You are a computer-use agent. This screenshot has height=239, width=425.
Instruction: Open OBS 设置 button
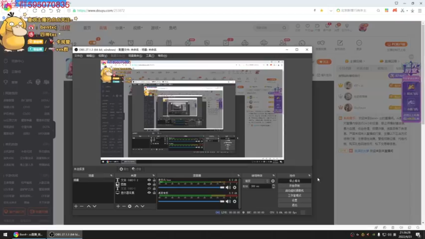295,200
